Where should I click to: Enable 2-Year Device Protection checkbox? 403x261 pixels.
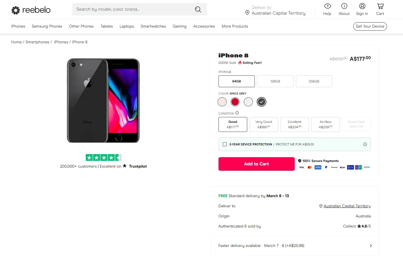(x=225, y=144)
